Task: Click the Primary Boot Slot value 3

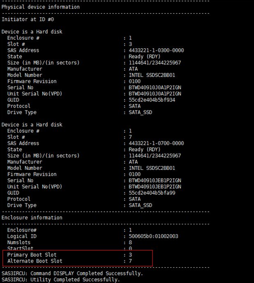Action: [130, 255]
